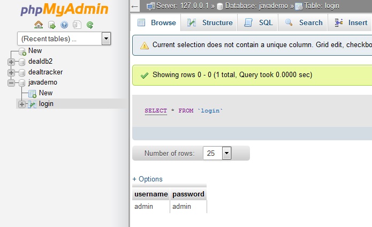Click the + Options link
Viewport: 372px width, 227px height.
click(x=147, y=179)
